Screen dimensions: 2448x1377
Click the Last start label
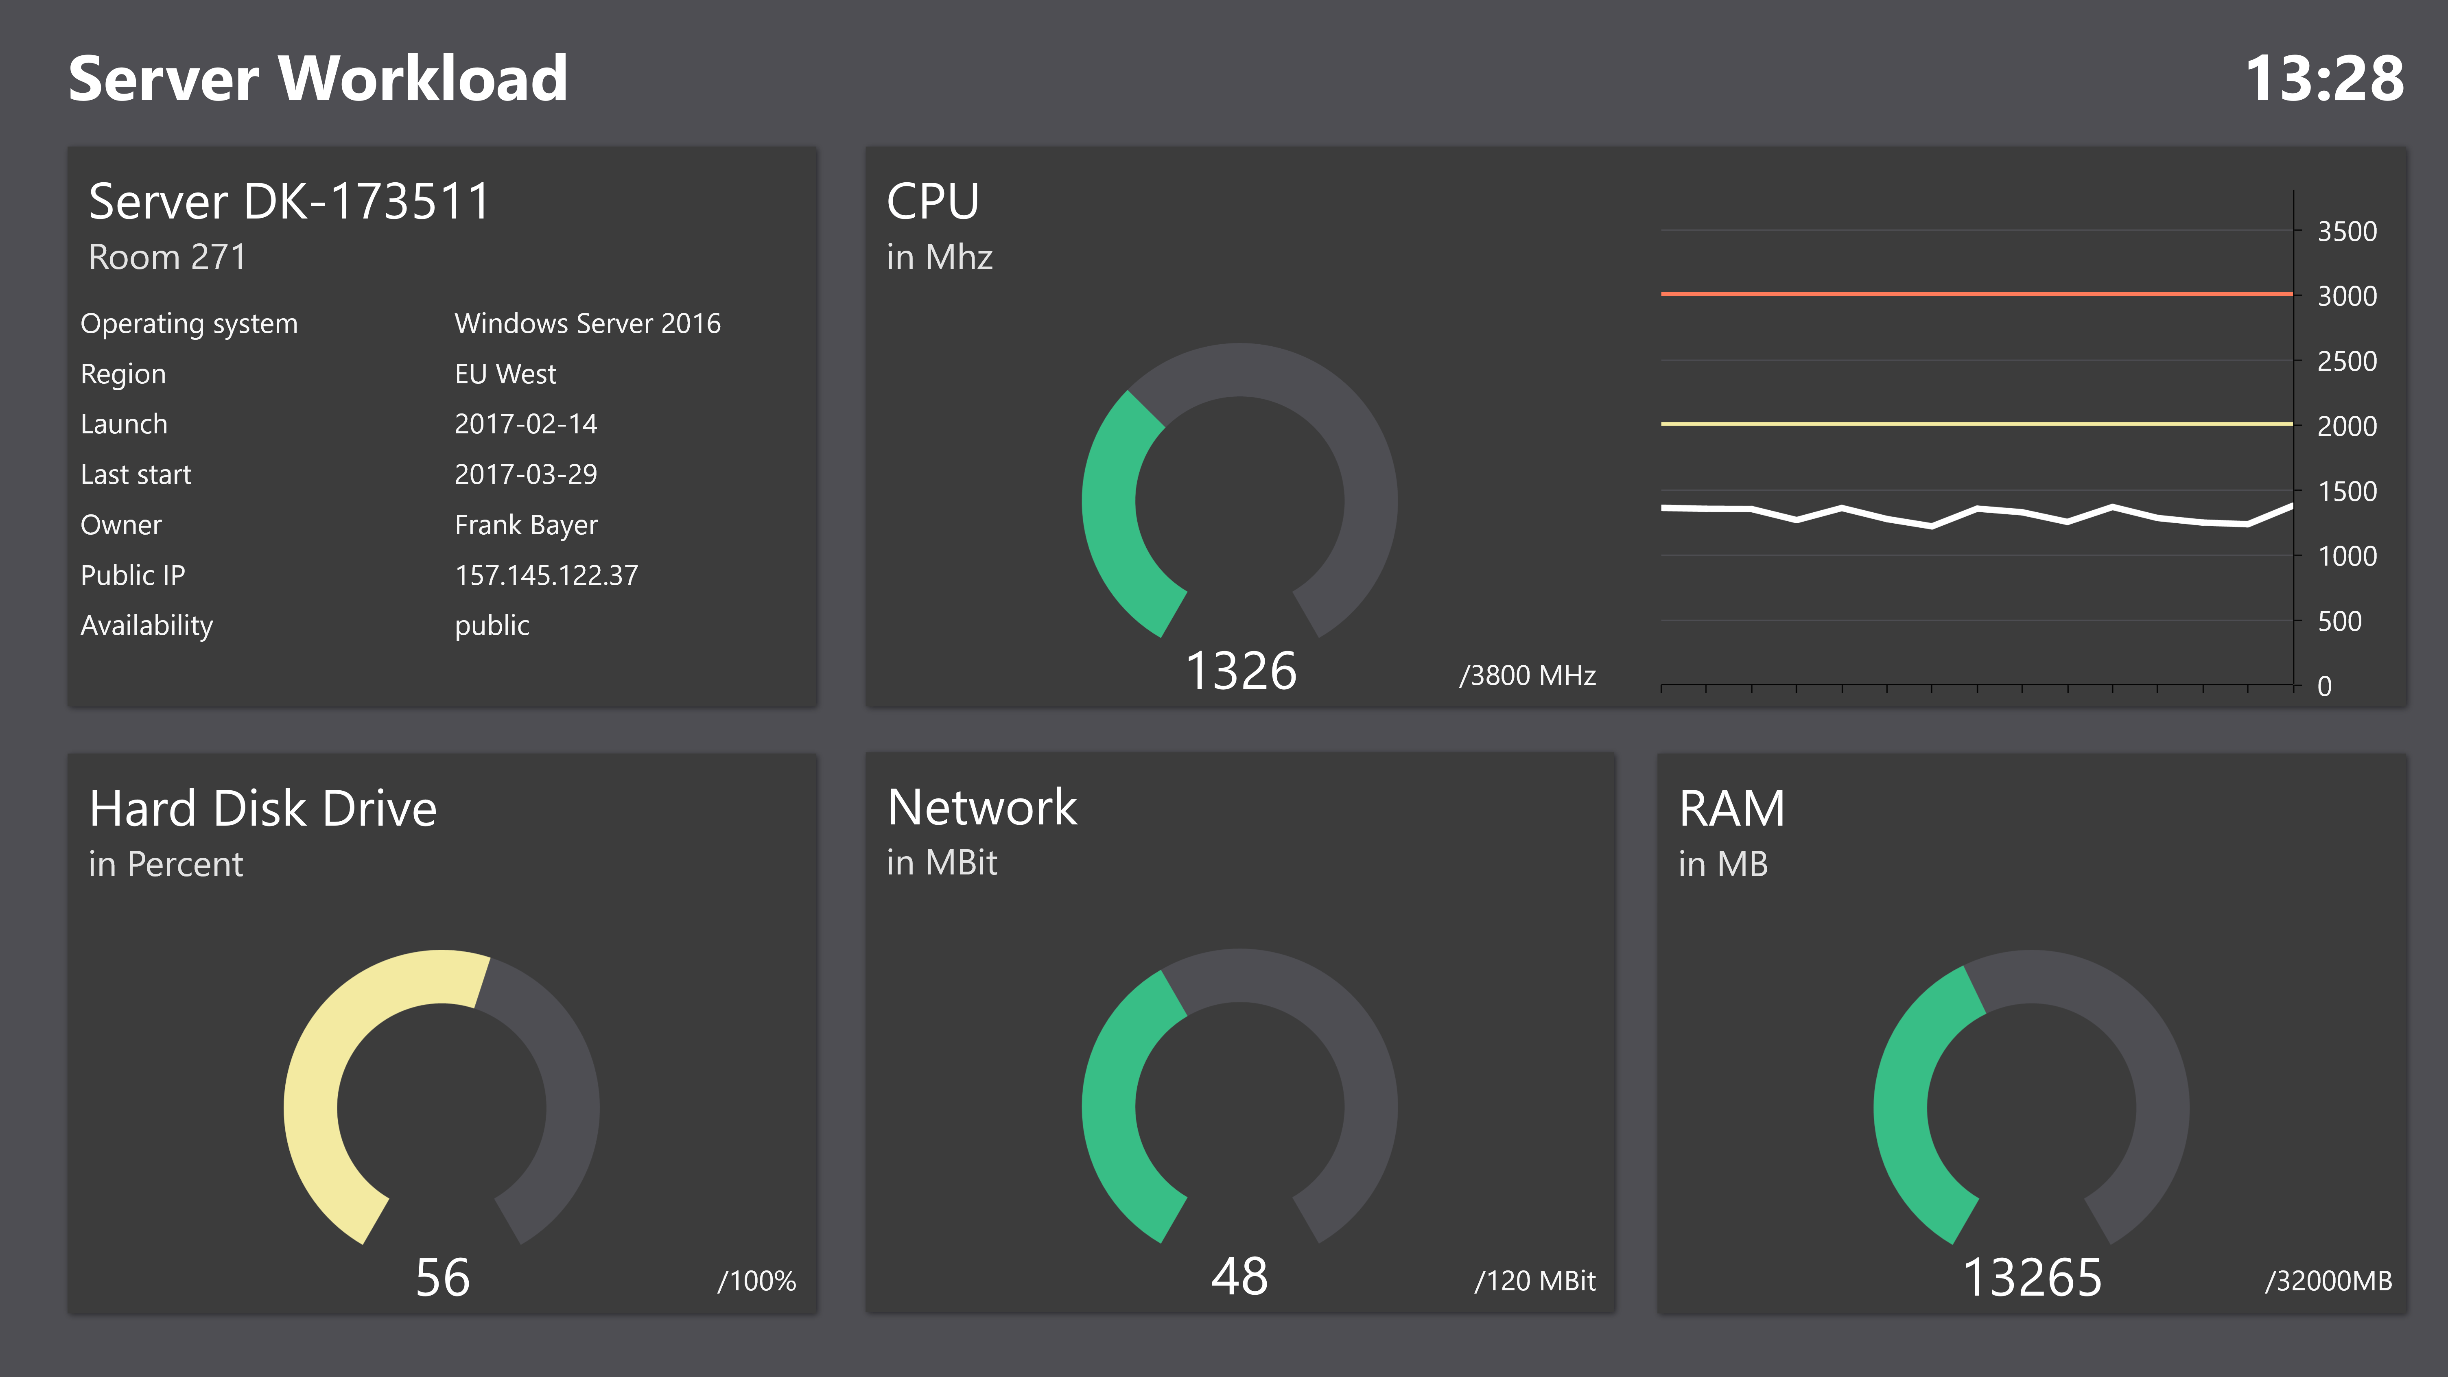pos(136,474)
